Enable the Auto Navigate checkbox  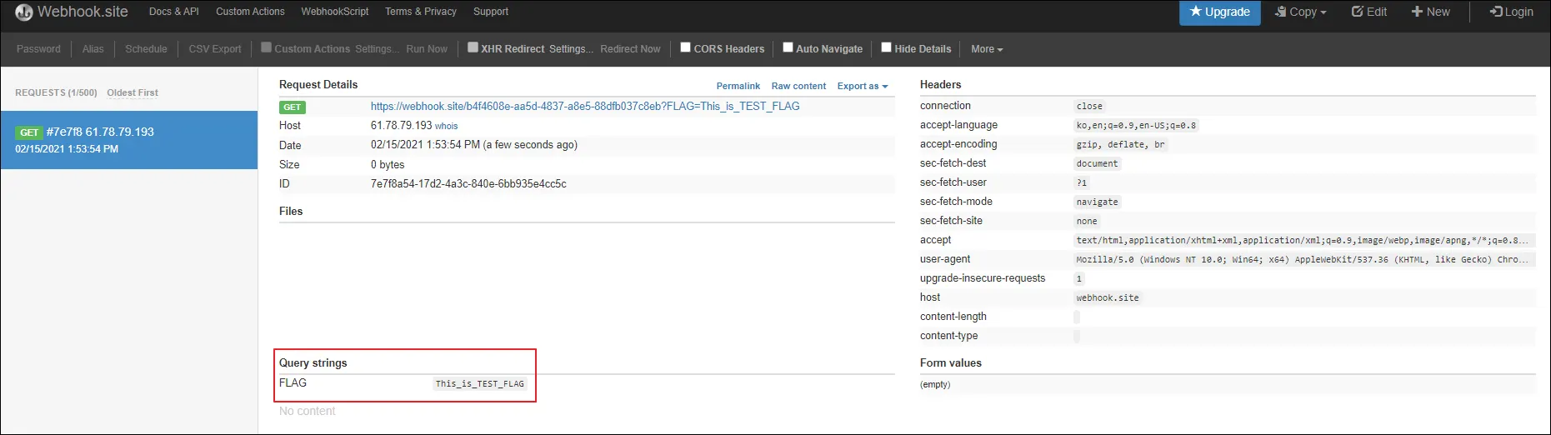788,47
